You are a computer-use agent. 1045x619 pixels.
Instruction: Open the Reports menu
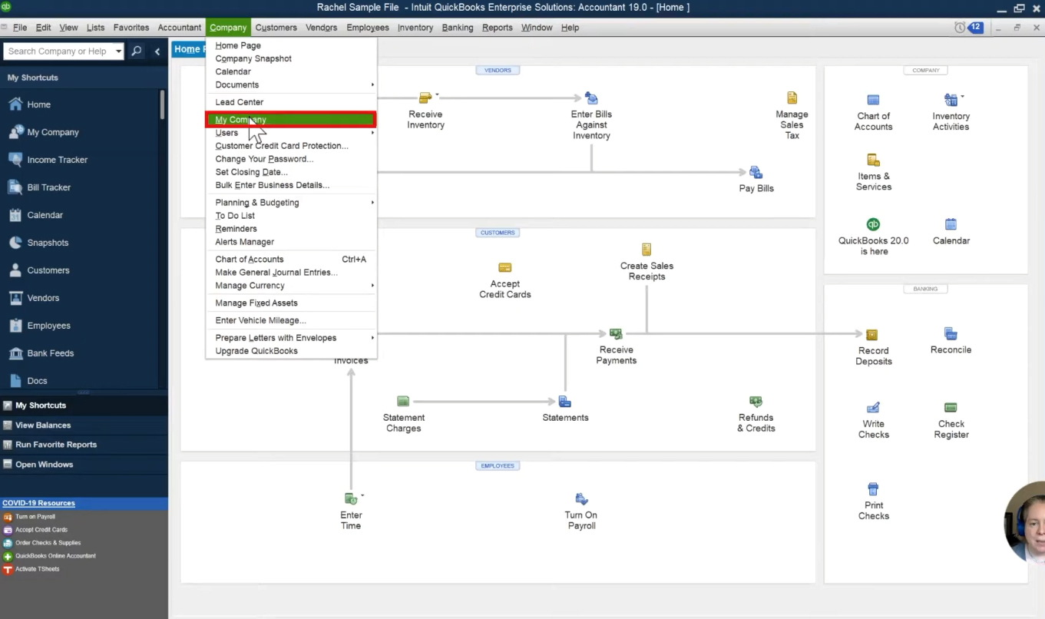[497, 28]
